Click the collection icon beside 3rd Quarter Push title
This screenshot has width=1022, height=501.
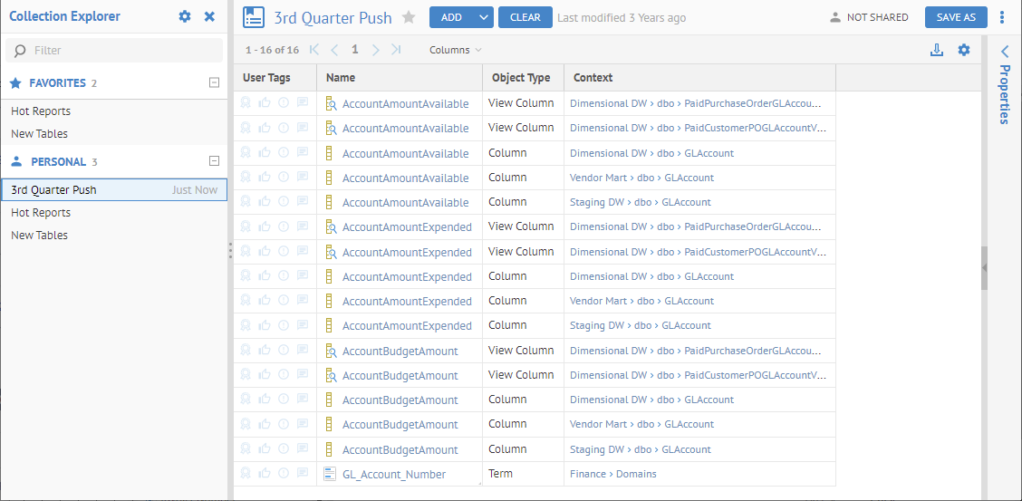(254, 17)
